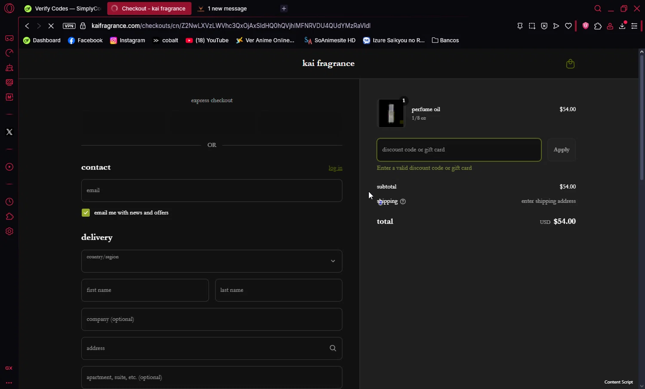645x389 pixels.
Task: Take a snapshot with the selection icon
Action: 532,26
